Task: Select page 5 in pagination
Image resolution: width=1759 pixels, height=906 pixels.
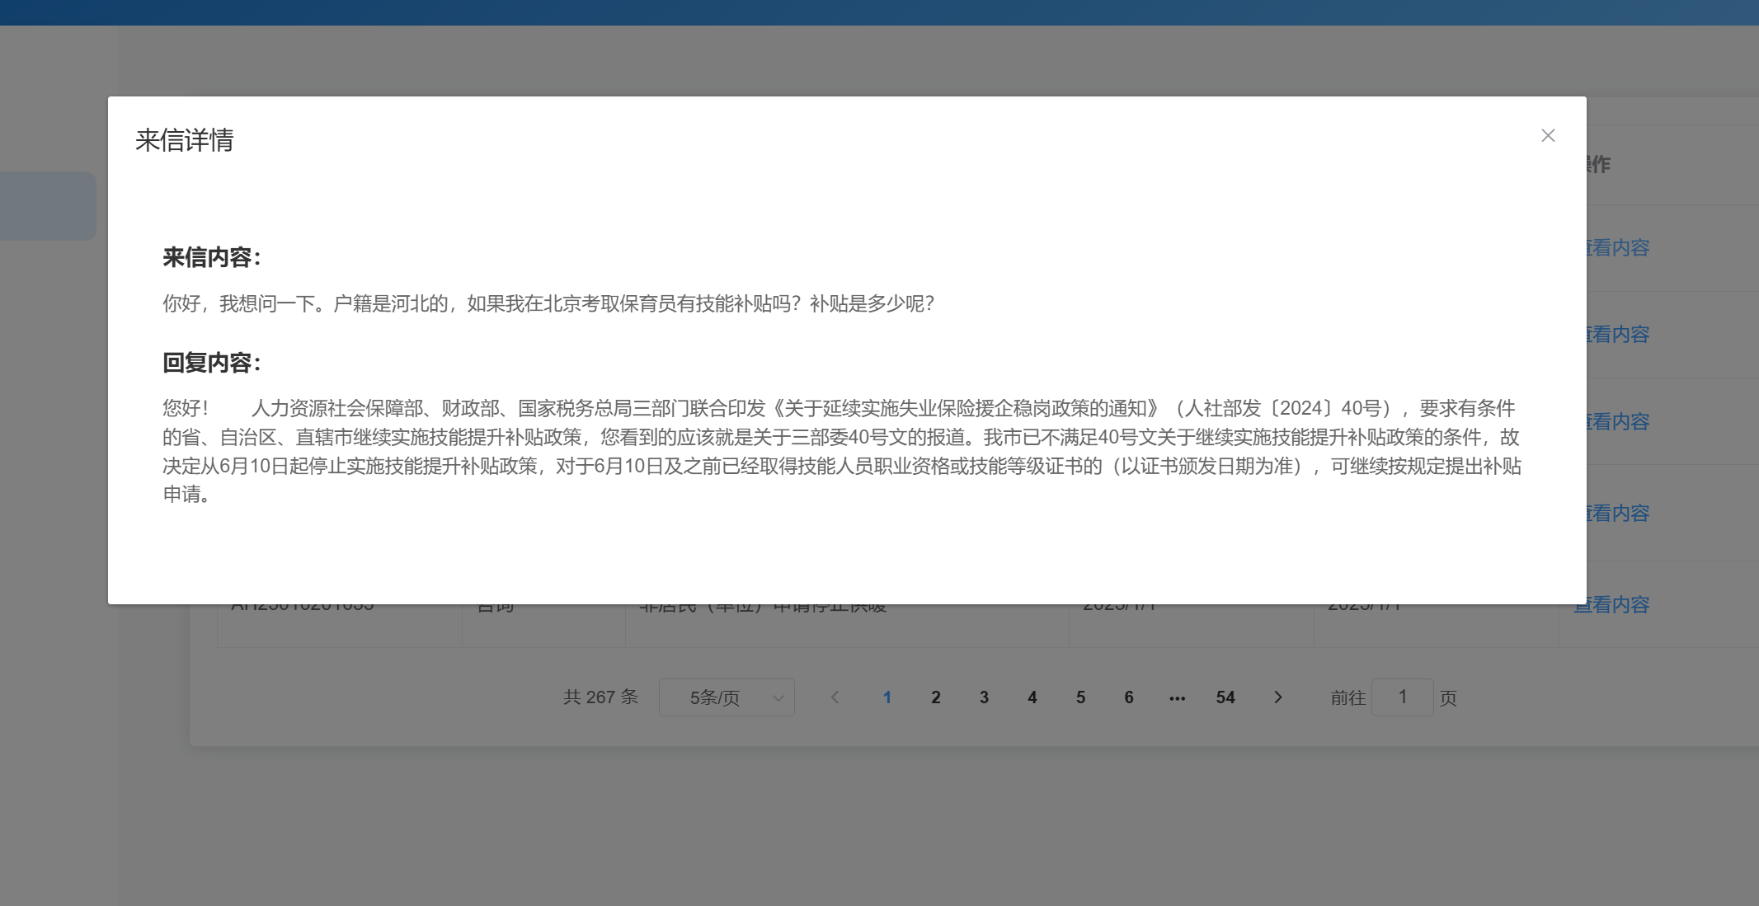Action: [1080, 697]
